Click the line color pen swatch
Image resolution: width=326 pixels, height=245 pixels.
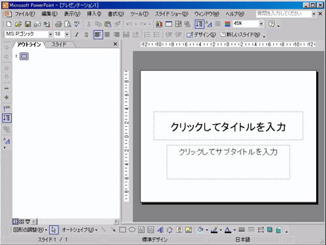click(214, 230)
